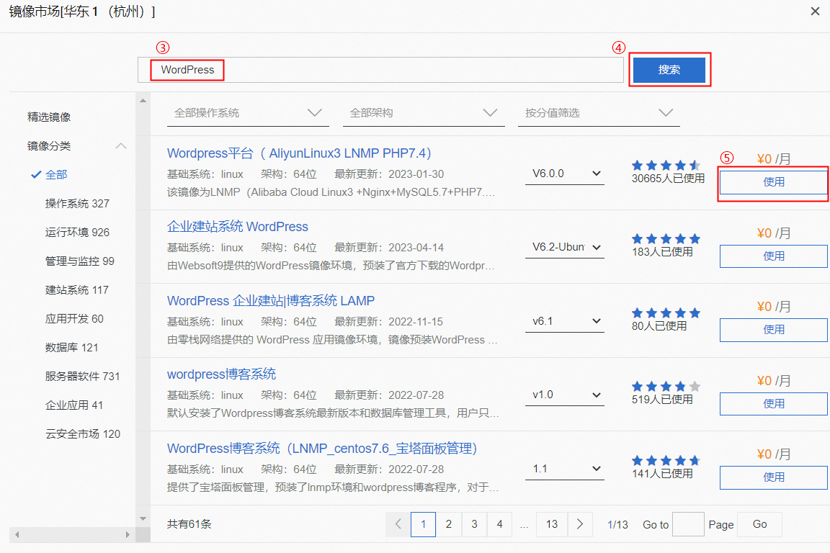Click horizontal scrollbar left arrow

click(x=17, y=535)
